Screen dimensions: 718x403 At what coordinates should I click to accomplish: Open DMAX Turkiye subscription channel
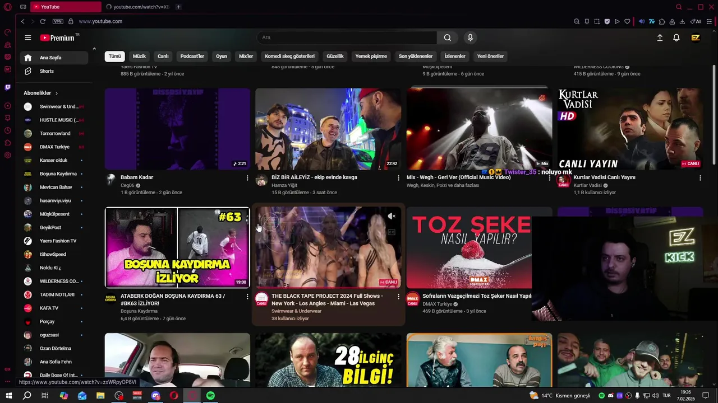point(54,147)
